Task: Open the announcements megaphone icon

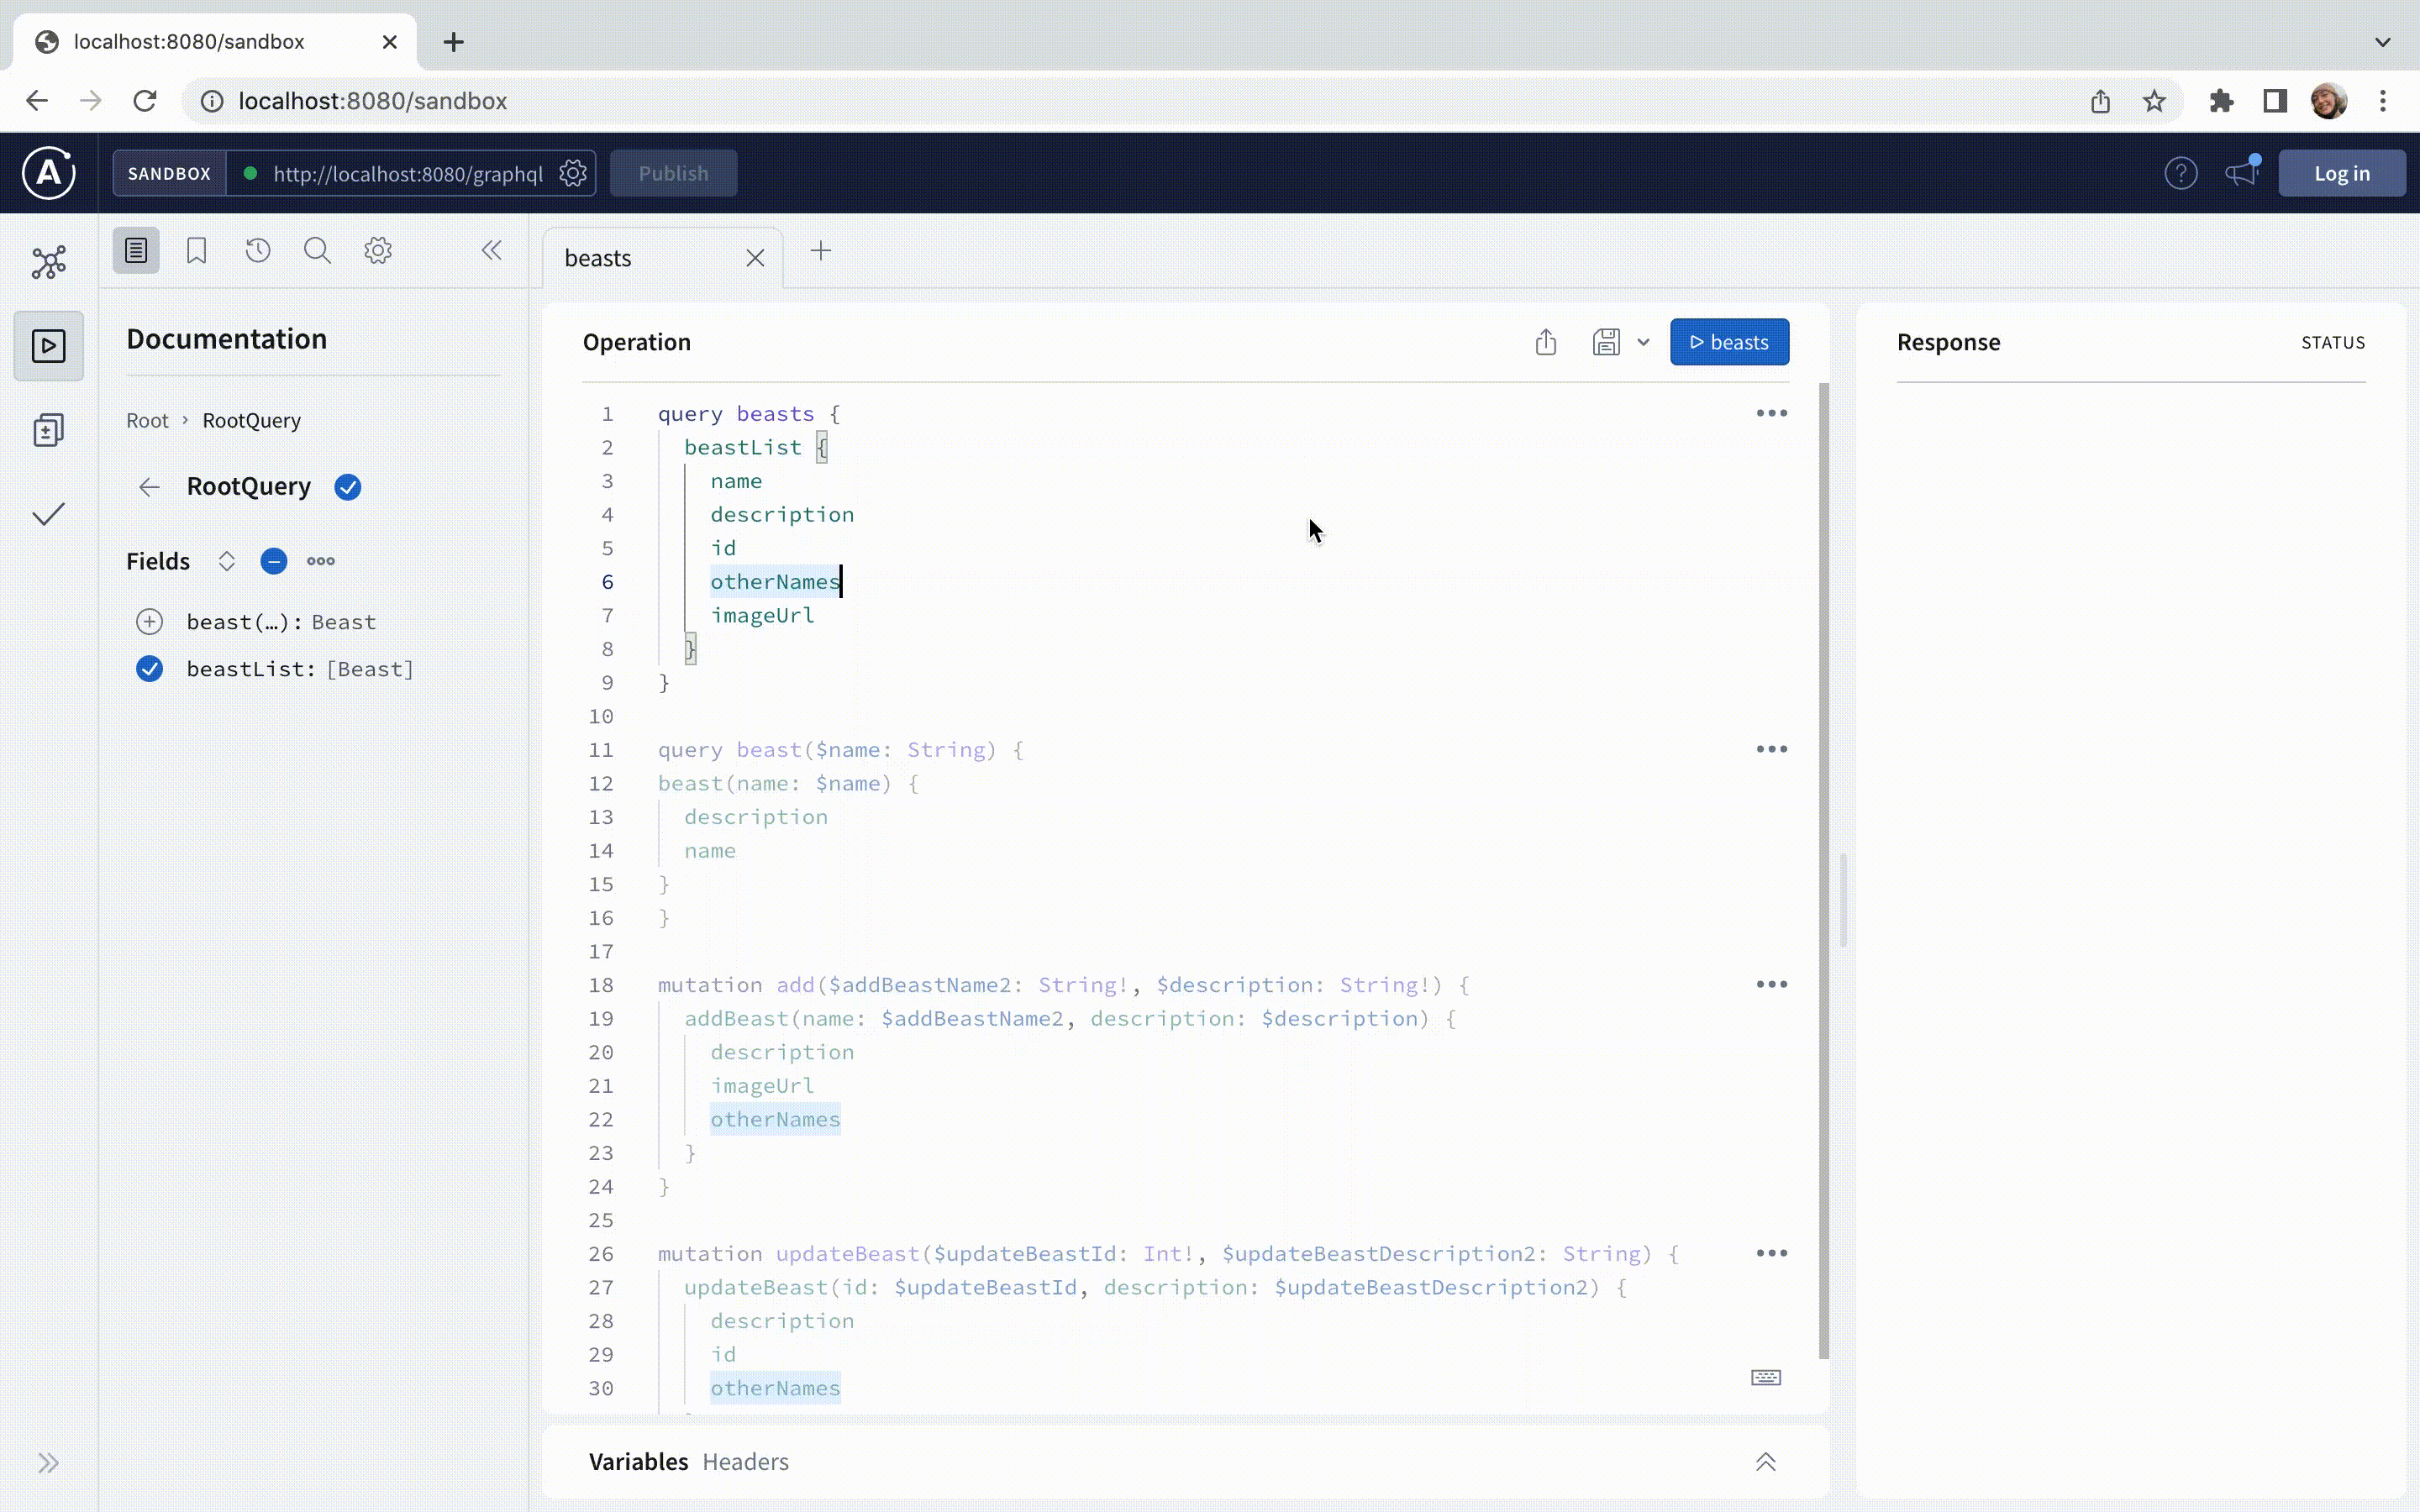Action: [2242, 172]
